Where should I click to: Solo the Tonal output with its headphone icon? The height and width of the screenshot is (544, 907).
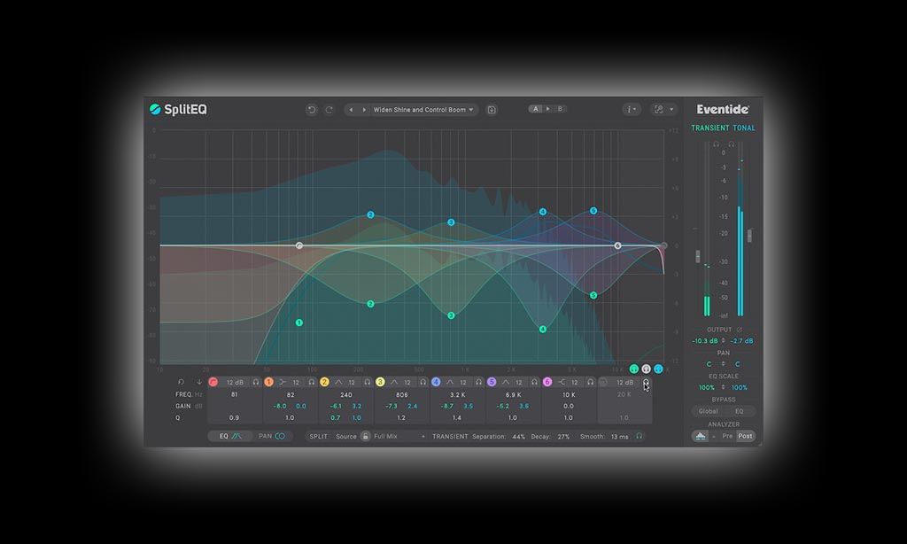(731, 144)
